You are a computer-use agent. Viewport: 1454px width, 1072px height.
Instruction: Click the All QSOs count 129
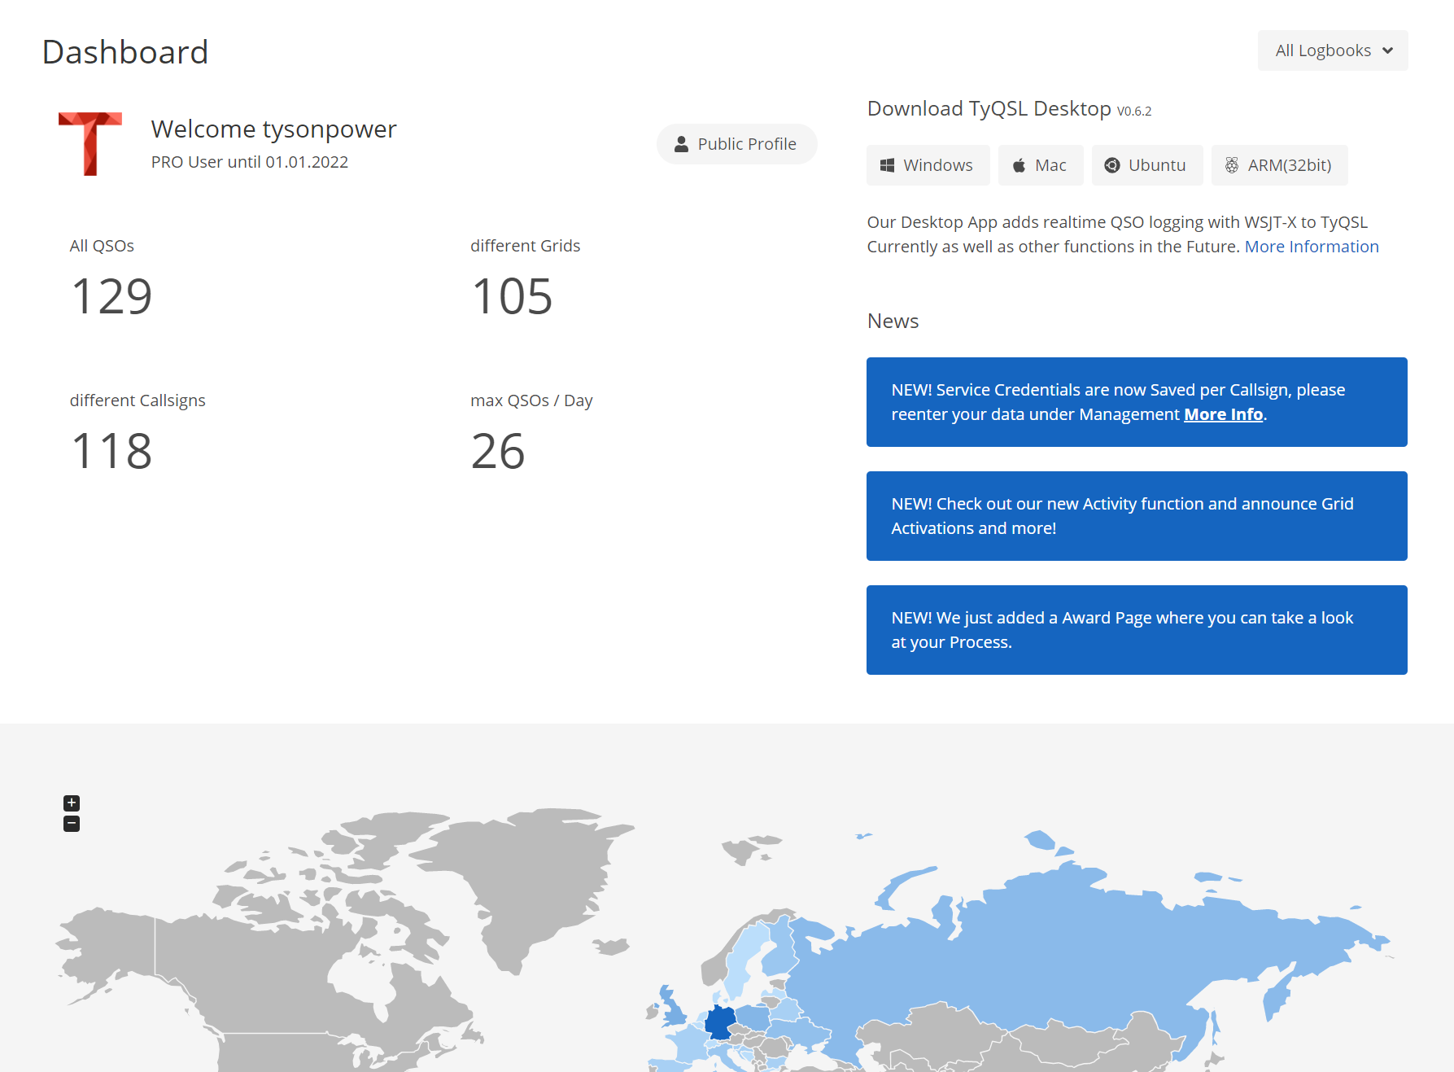(111, 296)
